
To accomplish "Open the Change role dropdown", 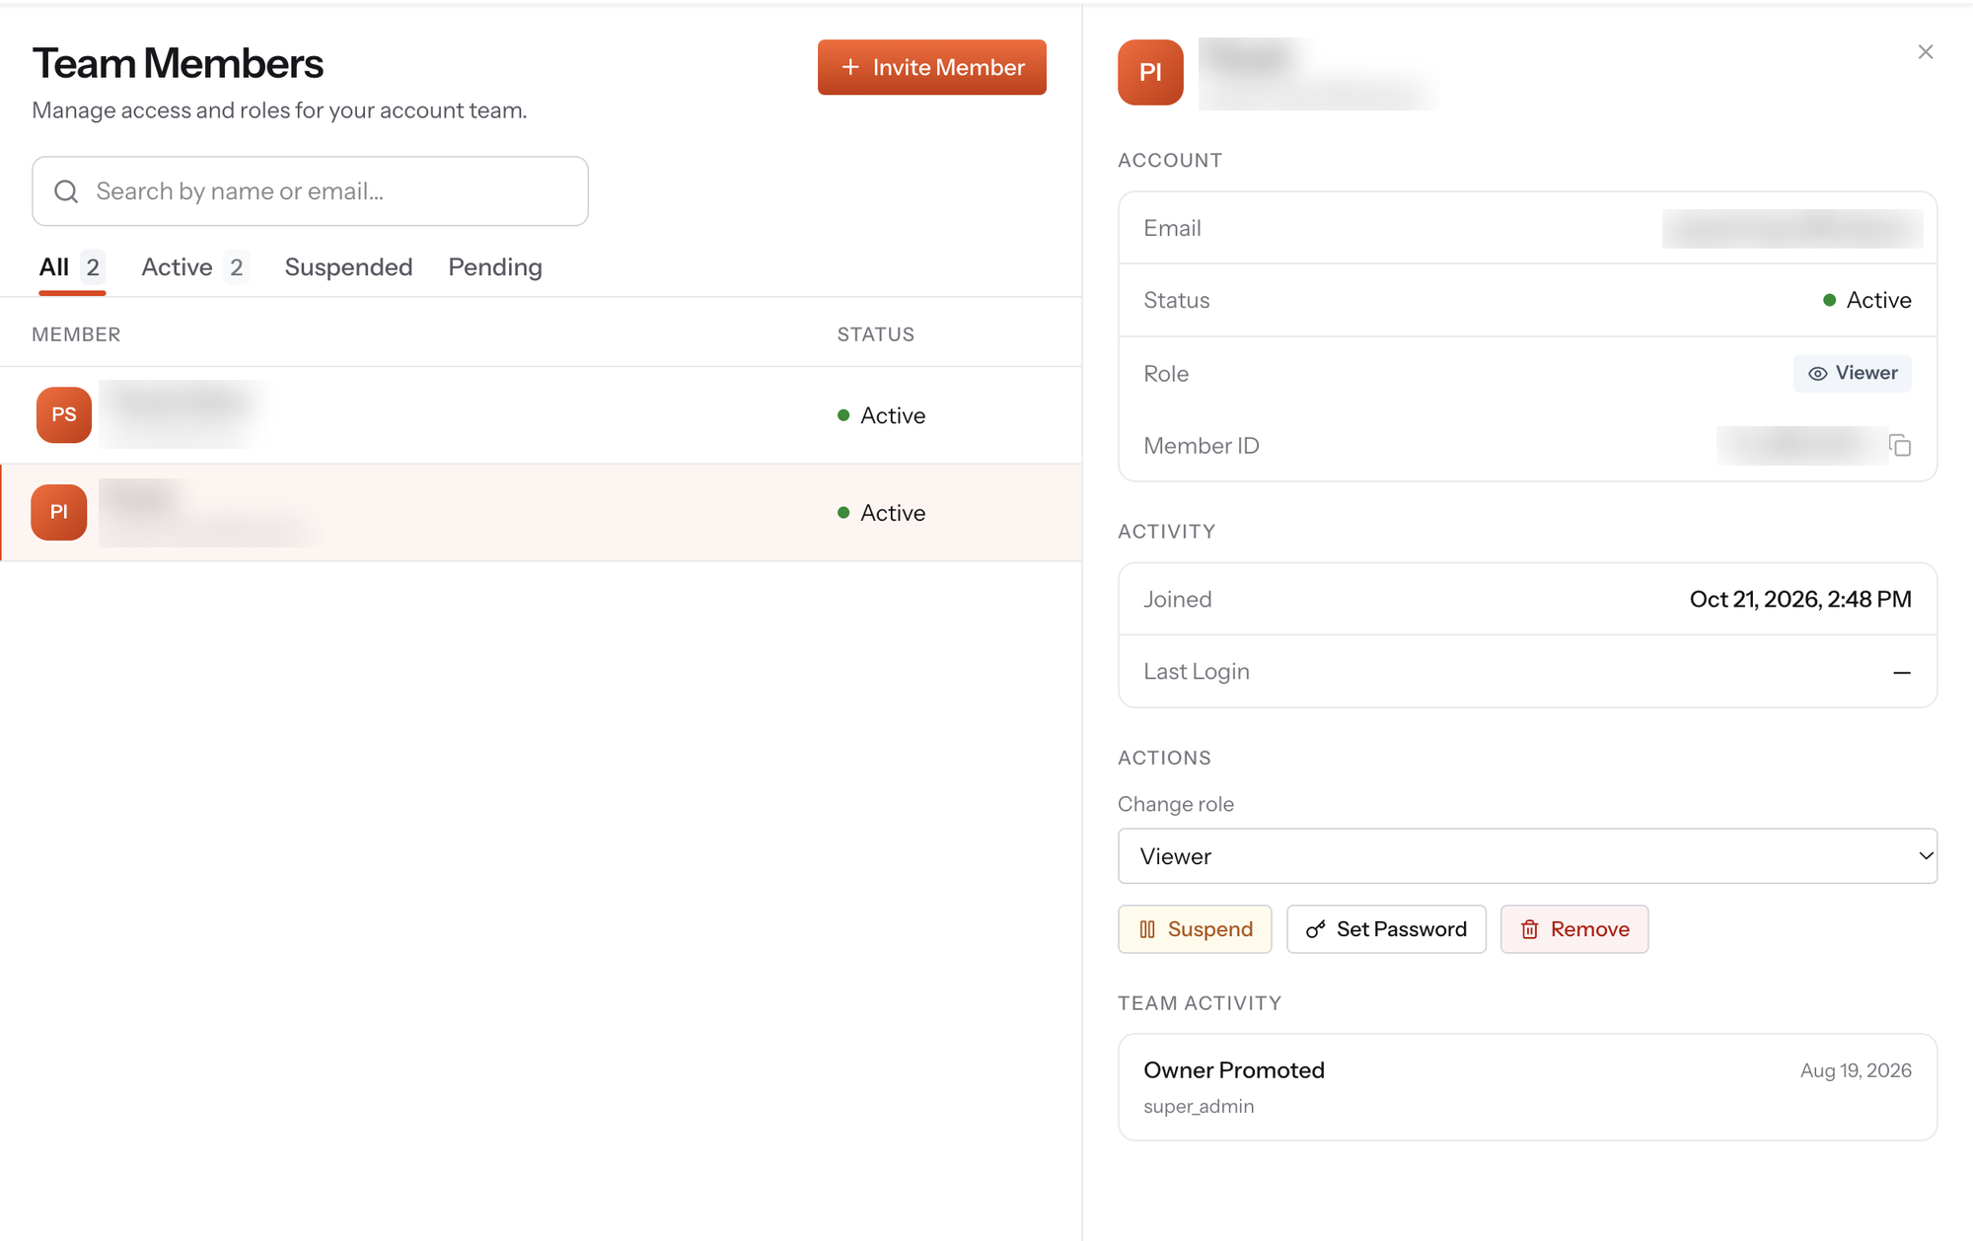I will click(1527, 856).
